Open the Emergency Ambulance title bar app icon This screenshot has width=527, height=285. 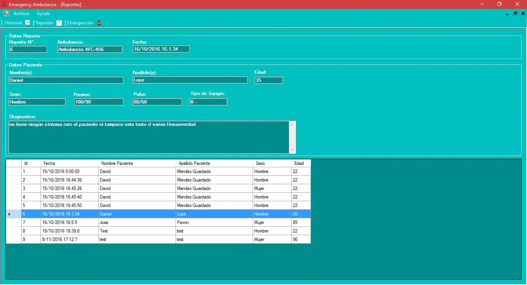tap(4, 4)
